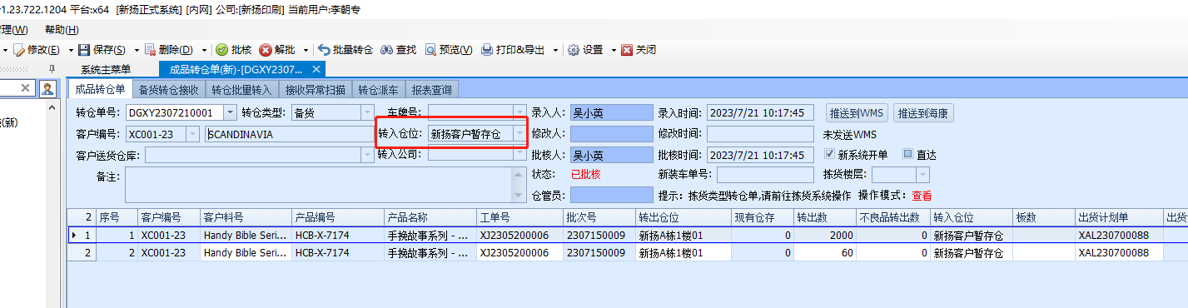This screenshot has height=308, width=1188.
Task: Expand the 删除(D) dropdown arrow
Action: click(204, 50)
